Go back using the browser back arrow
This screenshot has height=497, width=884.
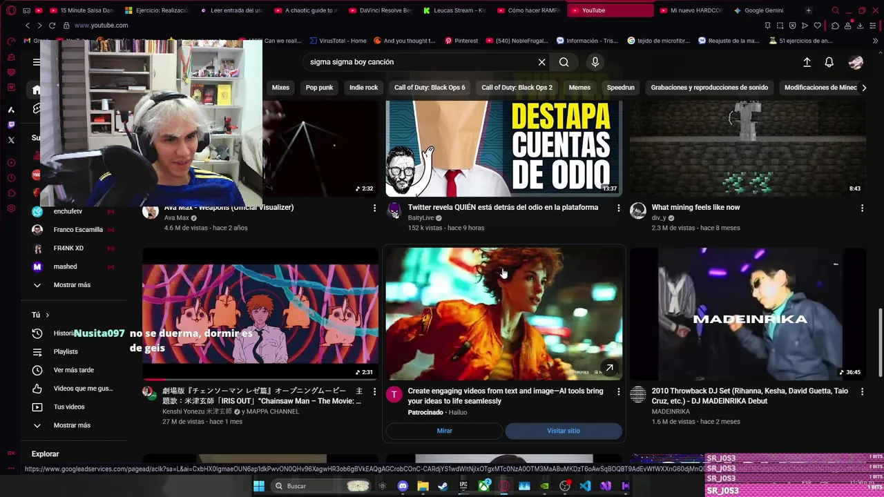point(28,26)
